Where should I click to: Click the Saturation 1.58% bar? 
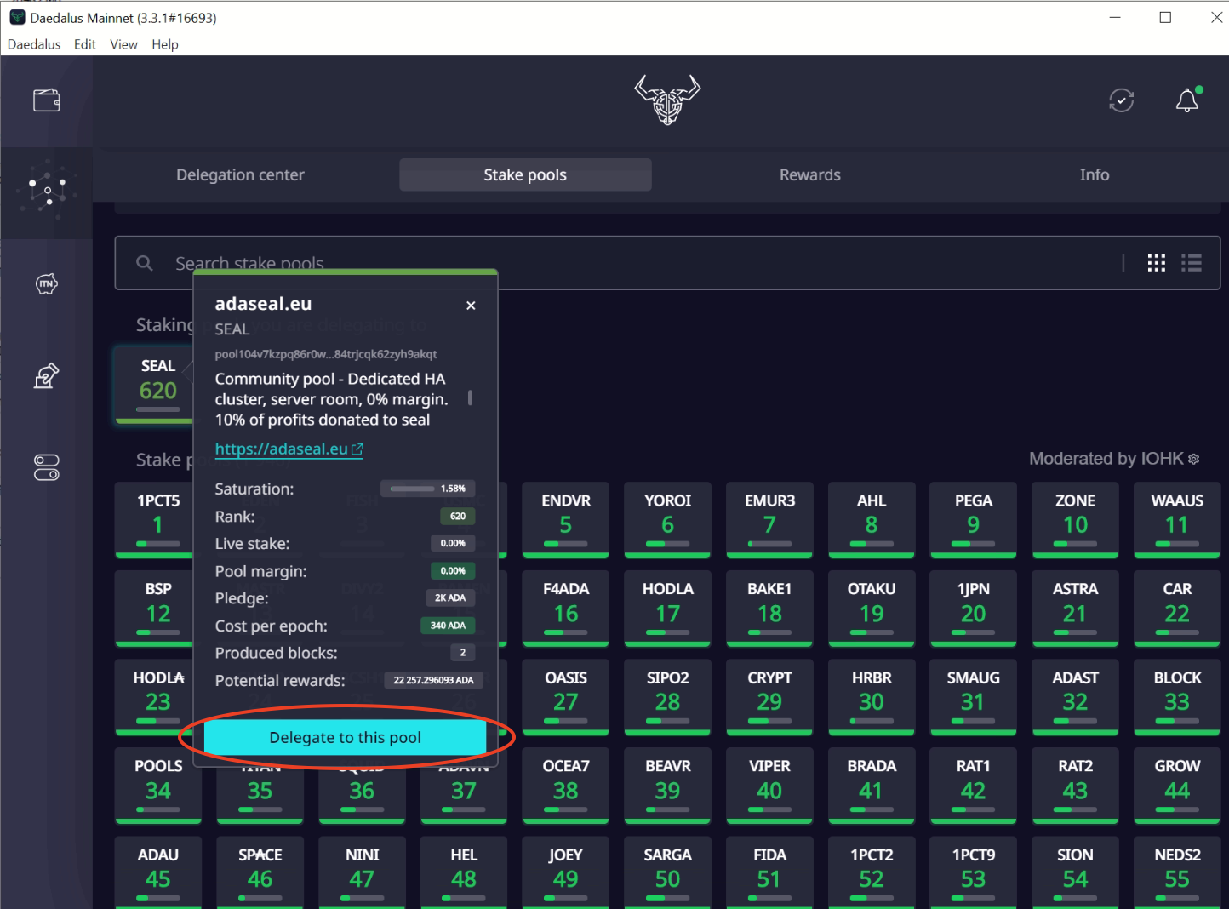click(x=428, y=489)
